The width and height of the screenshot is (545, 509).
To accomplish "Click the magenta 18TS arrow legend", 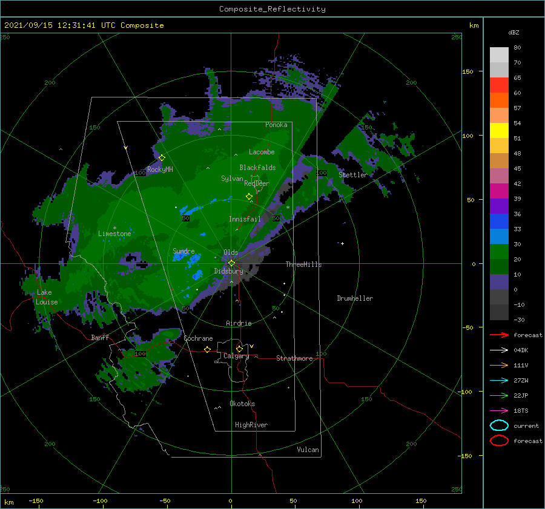I will pos(499,411).
